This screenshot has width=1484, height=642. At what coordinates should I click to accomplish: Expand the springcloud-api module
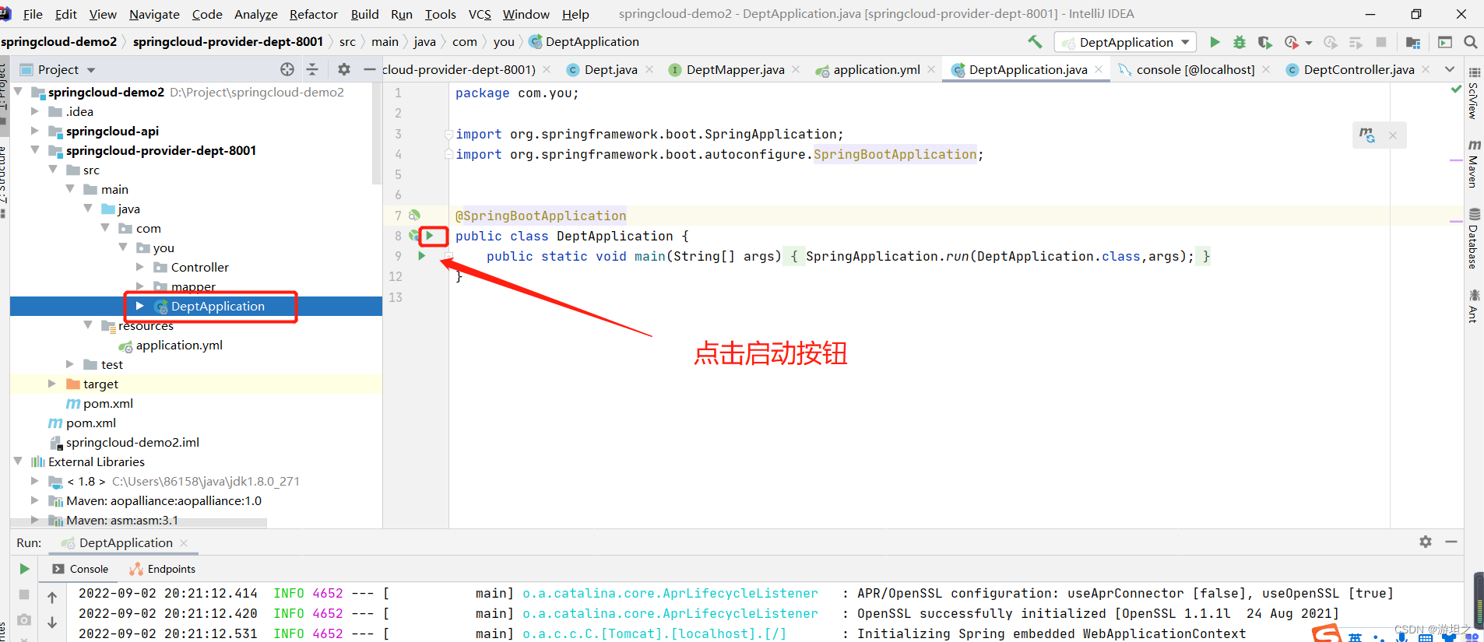click(x=34, y=131)
